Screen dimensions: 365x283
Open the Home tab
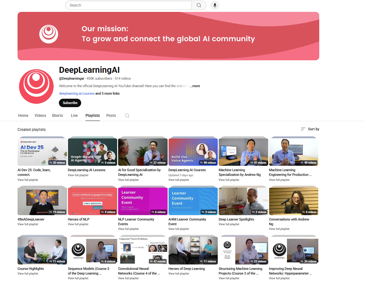[23, 115]
